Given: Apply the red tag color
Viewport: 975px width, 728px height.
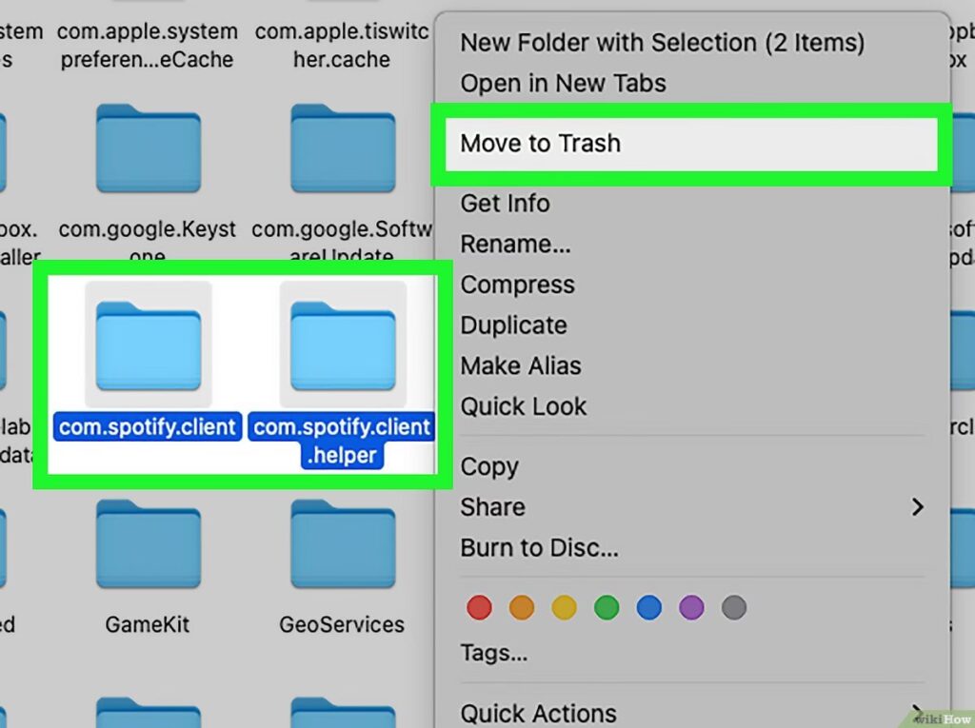Looking at the screenshot, I should click(479, 607).
